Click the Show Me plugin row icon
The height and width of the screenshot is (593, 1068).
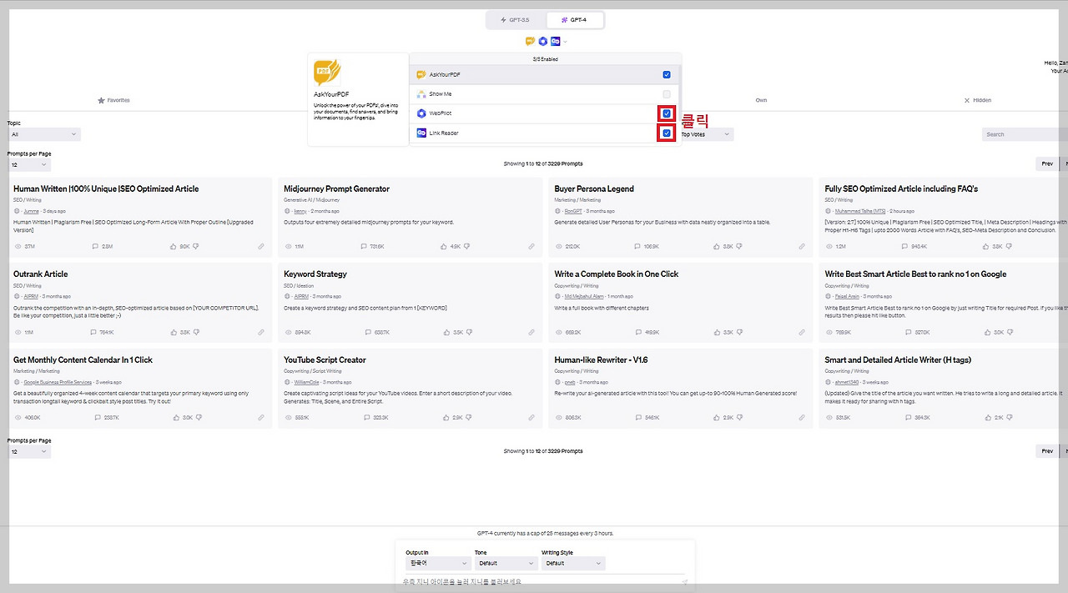pyautogui.click(x=422, y=94)
